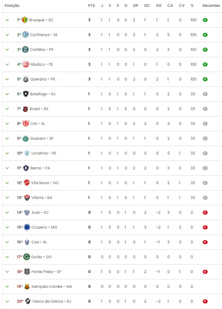Open the Crb - AL row chevron
The width and height of the screenshot is (222, 309).
(7, 124)
